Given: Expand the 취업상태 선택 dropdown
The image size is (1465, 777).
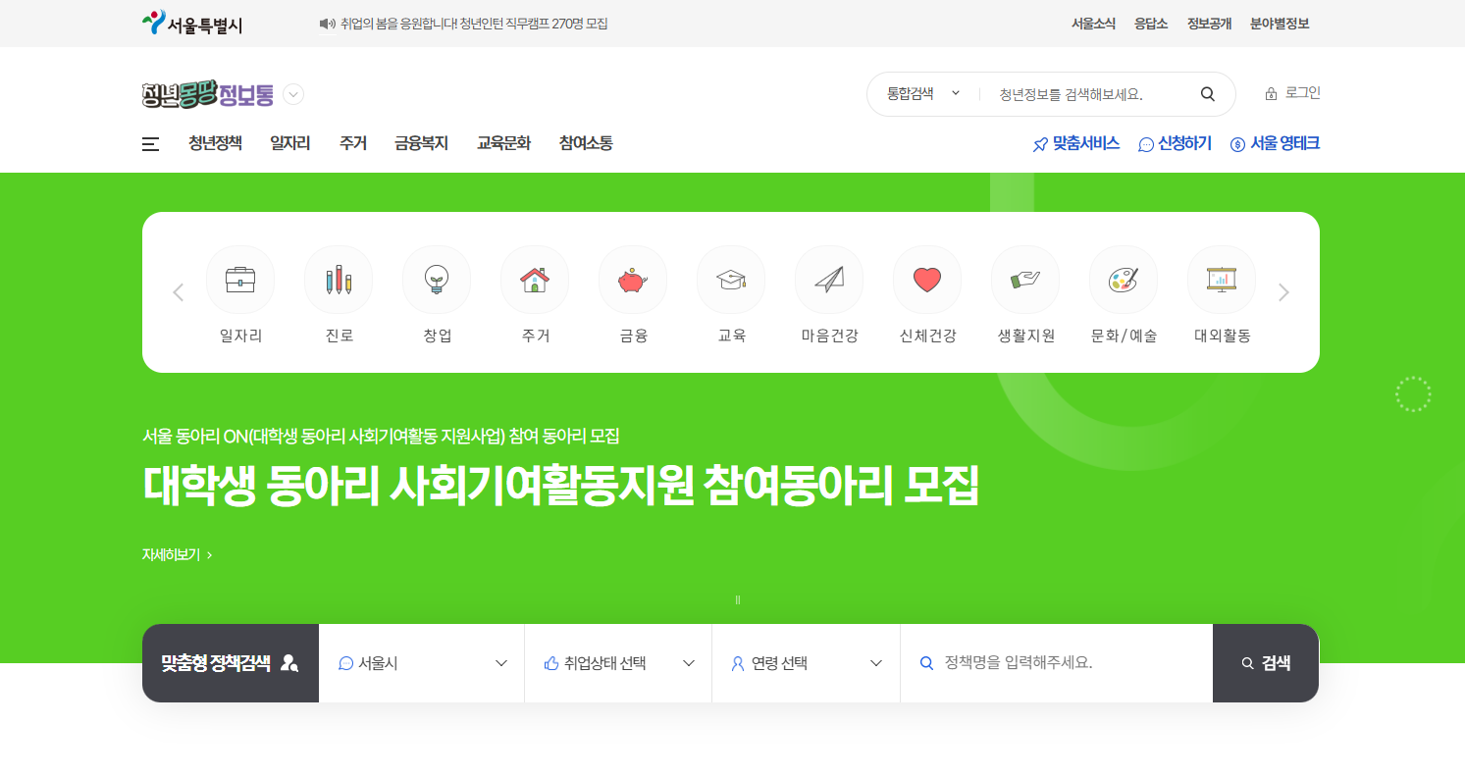Looking at the screenshot, I should (618, 662).
